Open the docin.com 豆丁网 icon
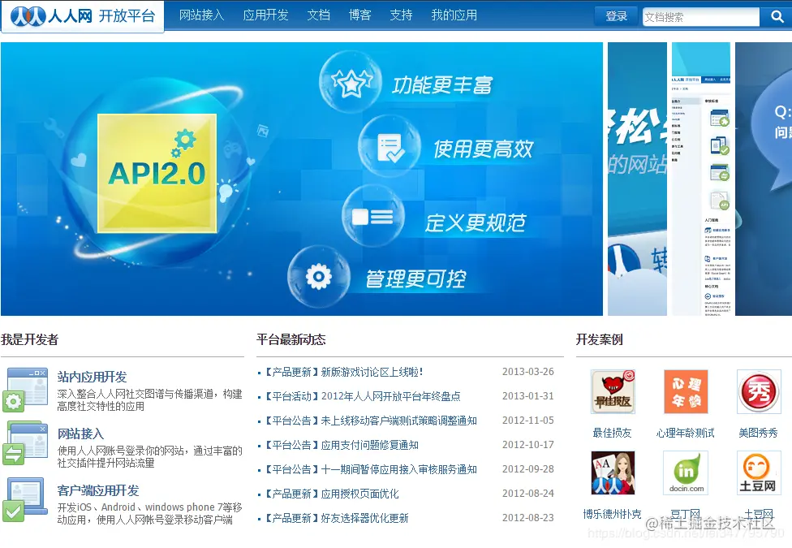Screen dimensions: 792x548 [x=686, y=472]
